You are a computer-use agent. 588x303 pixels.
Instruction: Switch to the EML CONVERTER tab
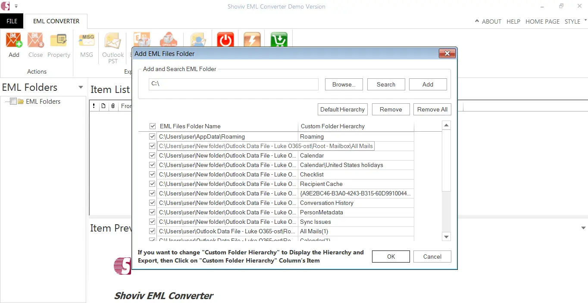coord(56,21)
